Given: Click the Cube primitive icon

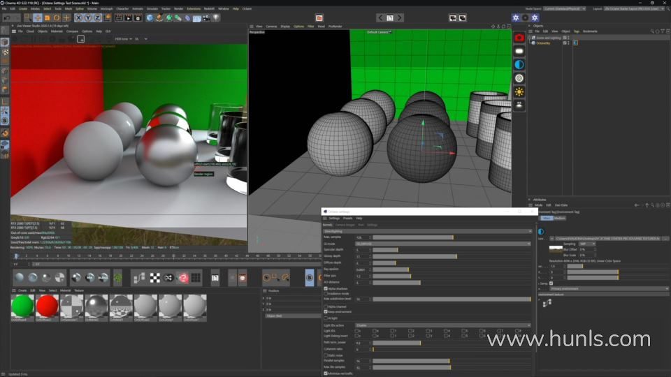Looking at the screenshot, I should [x=150, y=17].
